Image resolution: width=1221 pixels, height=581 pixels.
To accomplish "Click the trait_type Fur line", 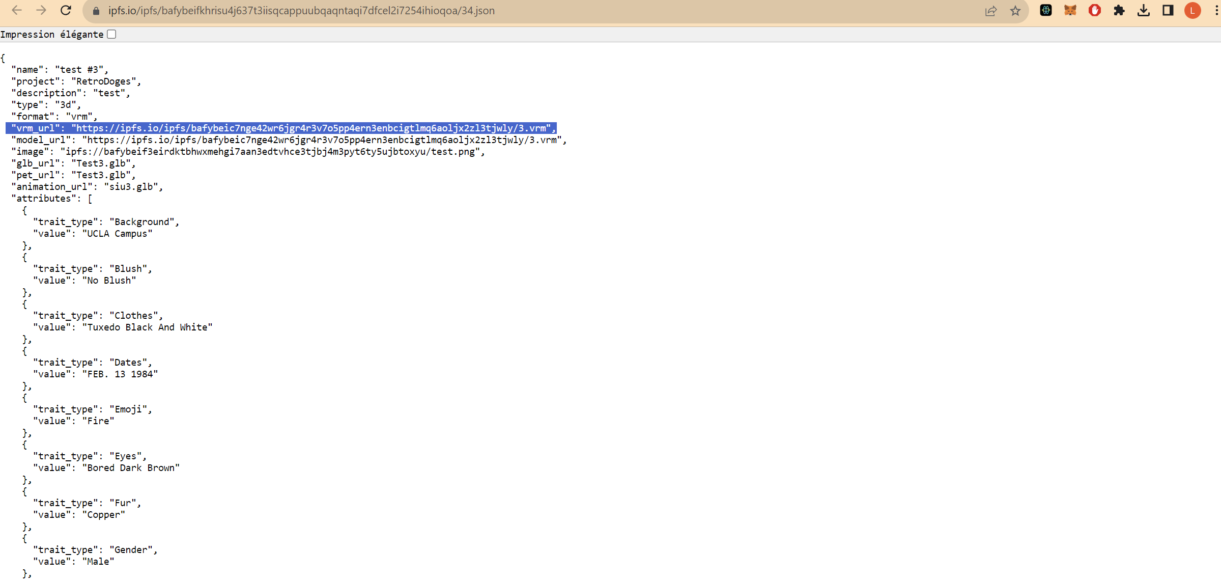I will [87, 503].
